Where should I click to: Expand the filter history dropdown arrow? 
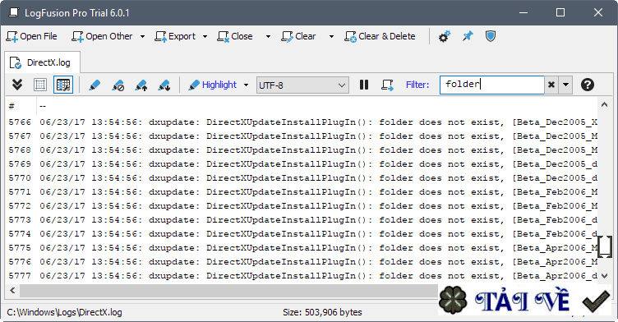565,85
